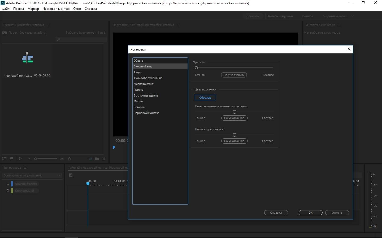Open the Program monitor panel menu
Viewport: 382px width, 238px height.
tap(179, 25)
